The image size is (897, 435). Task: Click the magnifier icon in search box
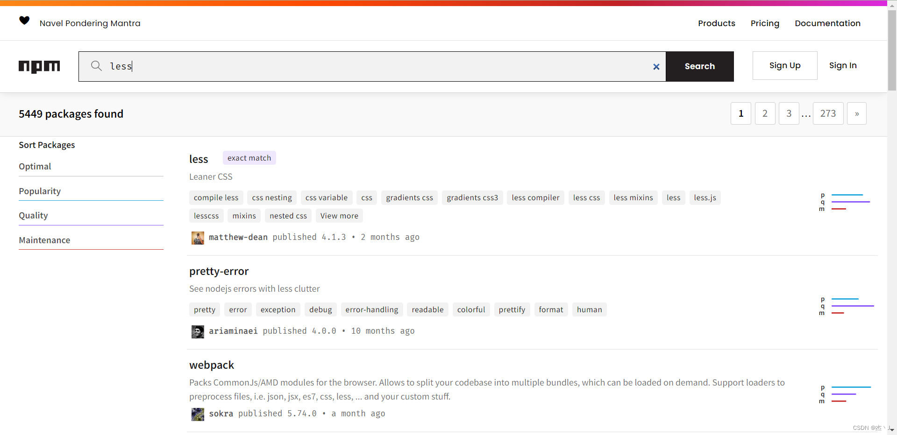pyautogui.click(x=96, y=66)
